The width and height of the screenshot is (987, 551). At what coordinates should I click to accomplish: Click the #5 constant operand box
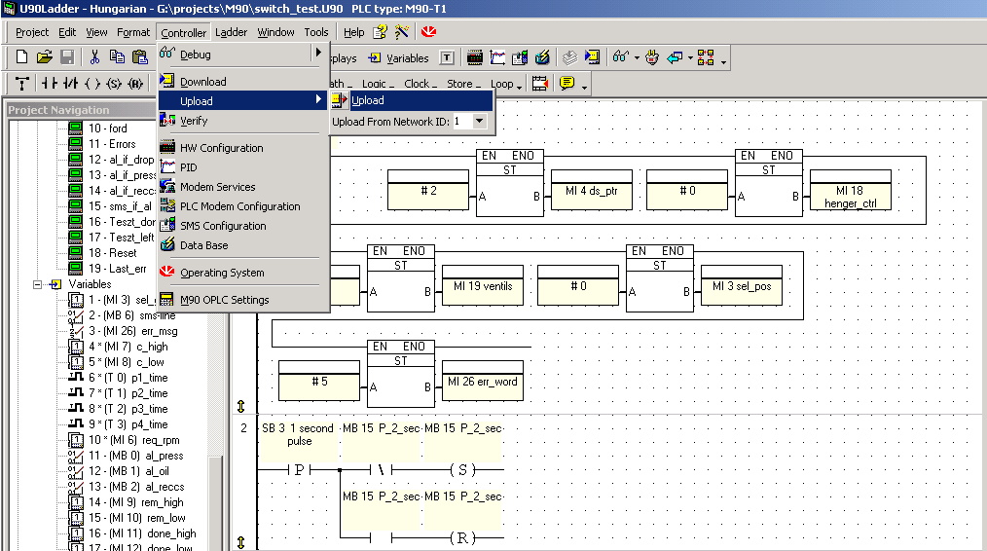(x=319, y=381)
